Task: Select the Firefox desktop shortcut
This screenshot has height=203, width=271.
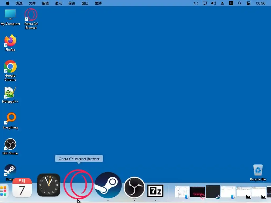Action: [x=10, y=43]
